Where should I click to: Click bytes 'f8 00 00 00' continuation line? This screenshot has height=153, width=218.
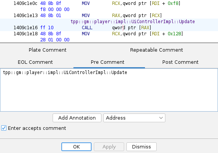coord(55,9)
